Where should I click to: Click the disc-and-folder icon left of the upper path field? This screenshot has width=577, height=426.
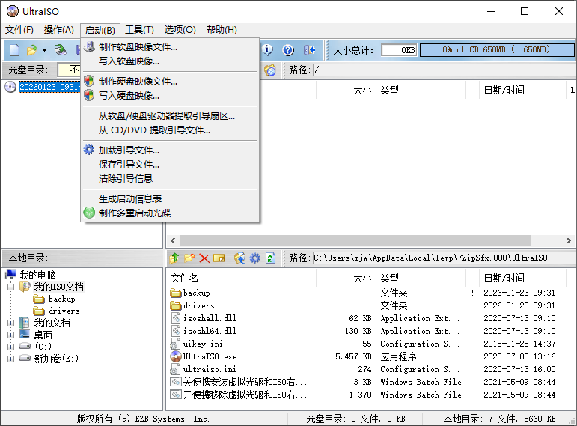pos(270,70)
